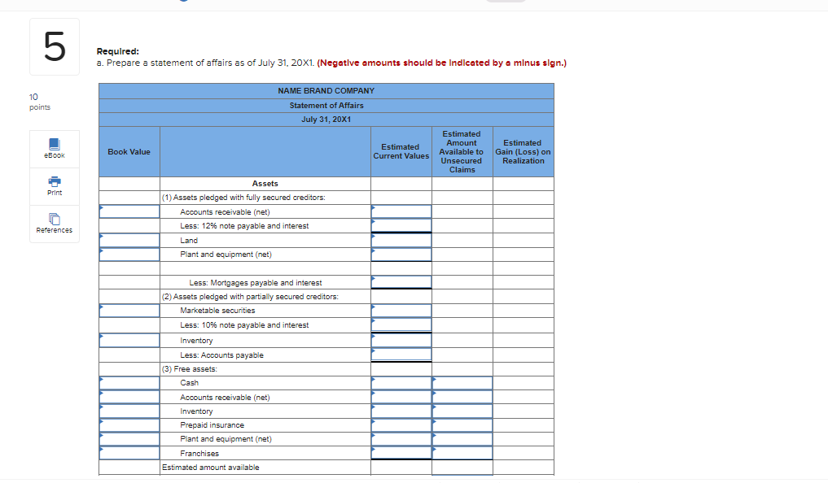The image size is (828, 483).
Task: Select current value for free Plant and equipment
Action: click(x=401, y=439)
